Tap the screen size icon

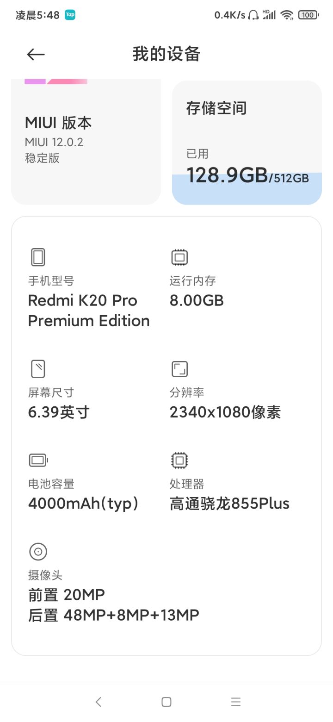coord(38,369)
